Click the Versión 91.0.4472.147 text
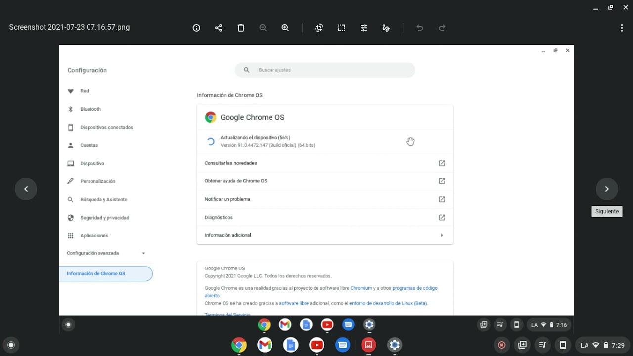 click(268, 145)
